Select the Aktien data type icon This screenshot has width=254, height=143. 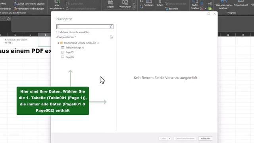(x=110, y=2)
